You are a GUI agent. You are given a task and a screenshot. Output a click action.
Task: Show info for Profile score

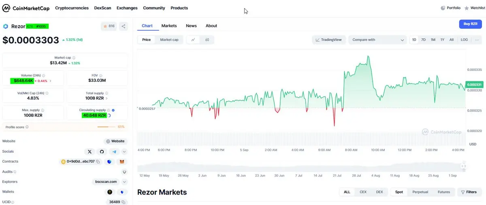pyautogui.click(x=27, y=127)
